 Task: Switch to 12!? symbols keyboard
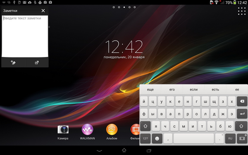[145, 138]
